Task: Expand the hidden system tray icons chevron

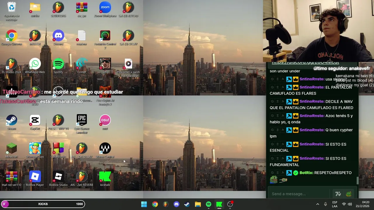Action: (318, 204)
